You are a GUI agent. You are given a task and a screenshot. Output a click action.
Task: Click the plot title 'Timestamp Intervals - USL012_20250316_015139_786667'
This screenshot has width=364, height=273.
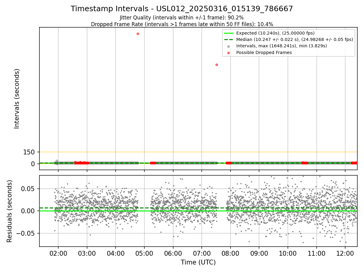click(x=182, y=9)
